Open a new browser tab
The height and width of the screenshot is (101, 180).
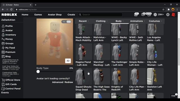(x=36, y=5)
